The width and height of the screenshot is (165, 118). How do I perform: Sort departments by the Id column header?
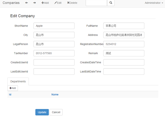tap(10, 94)
